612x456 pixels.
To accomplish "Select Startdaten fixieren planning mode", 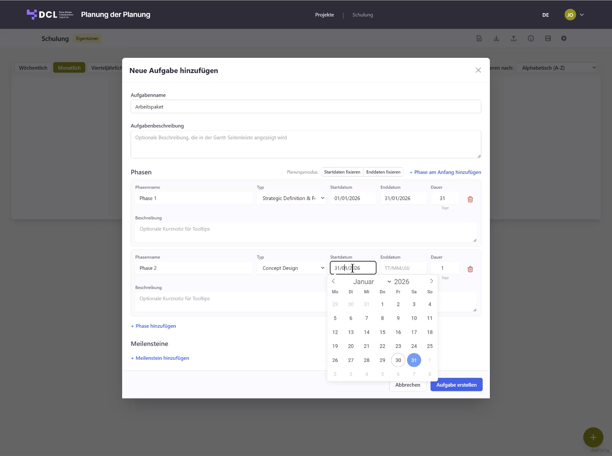I will coord(342,172).
